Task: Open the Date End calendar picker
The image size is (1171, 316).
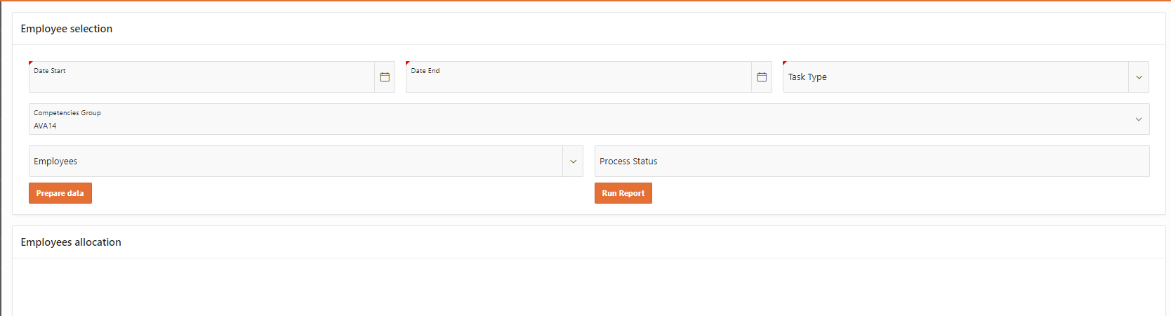Action: (x=762, y=77)
